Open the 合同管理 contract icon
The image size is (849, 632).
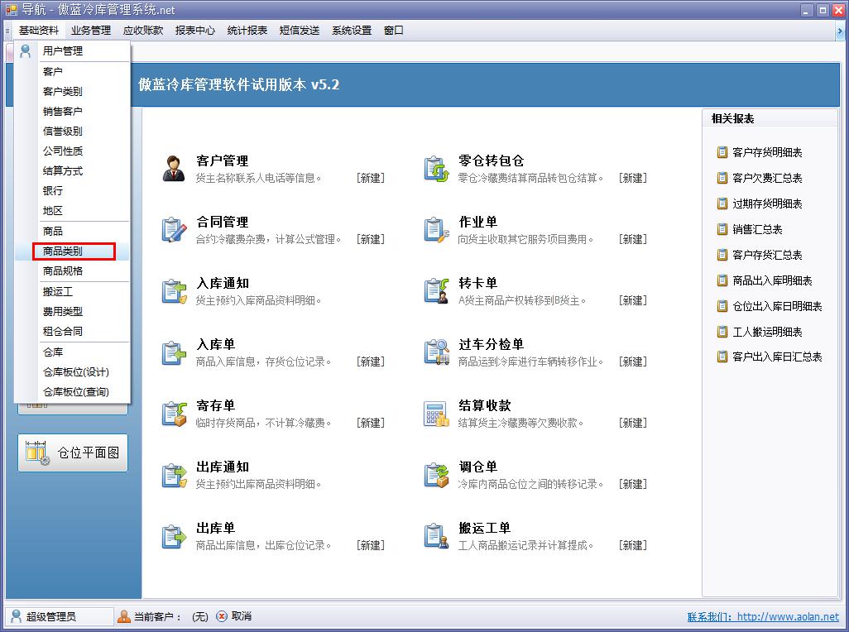click(x=174, y=229)
